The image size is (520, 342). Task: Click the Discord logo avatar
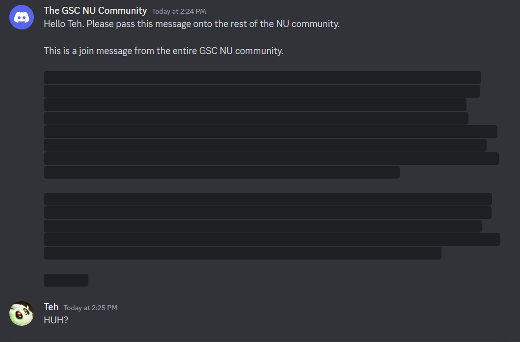pos(22,17)
